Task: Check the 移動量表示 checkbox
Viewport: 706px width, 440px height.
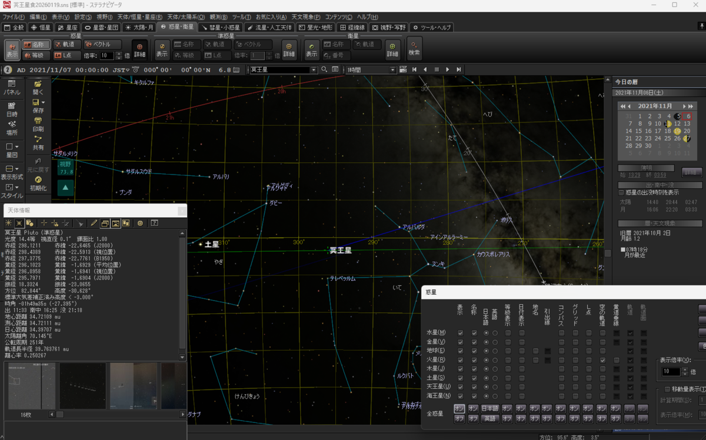Action: point(667,389)
